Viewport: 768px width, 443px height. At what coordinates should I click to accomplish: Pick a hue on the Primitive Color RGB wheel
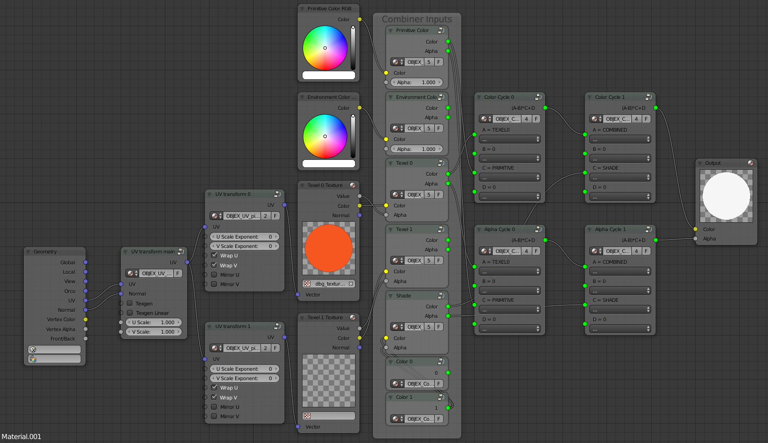pyautogui.click(x=324, y=48)
